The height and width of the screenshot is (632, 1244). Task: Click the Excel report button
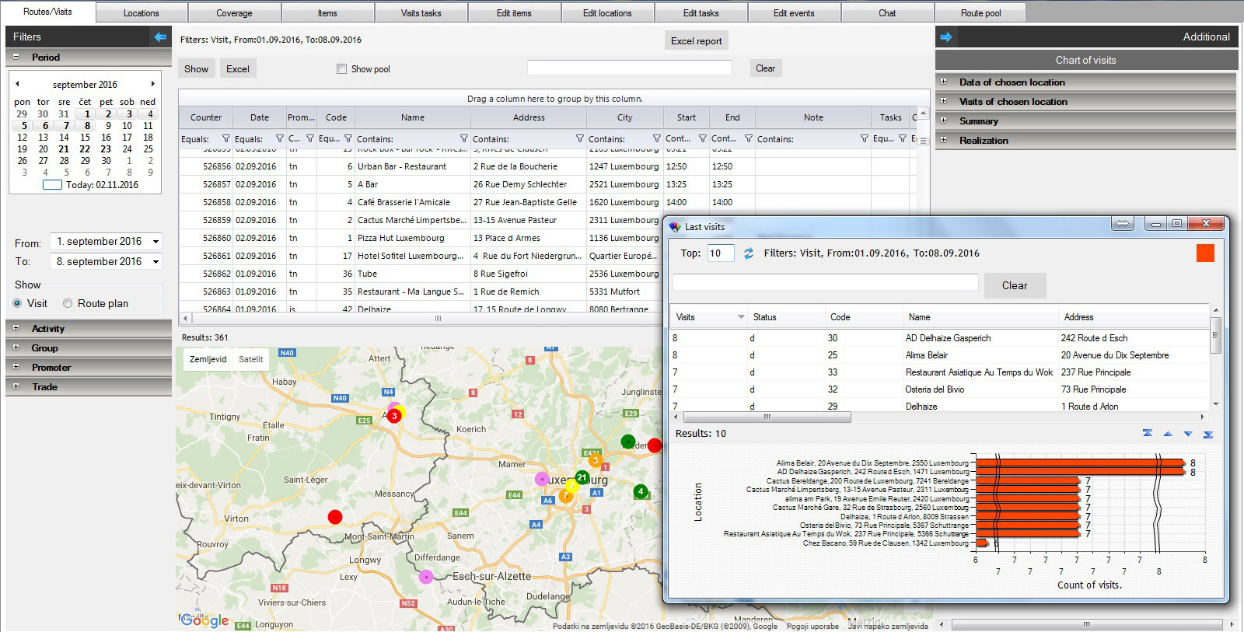pyautogui.click(x=696, y=41)
